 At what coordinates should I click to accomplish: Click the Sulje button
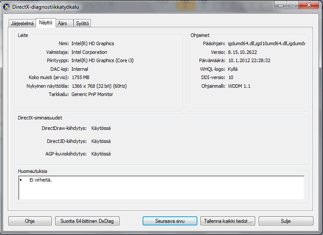pyautogui.click(x=286, y=221)
